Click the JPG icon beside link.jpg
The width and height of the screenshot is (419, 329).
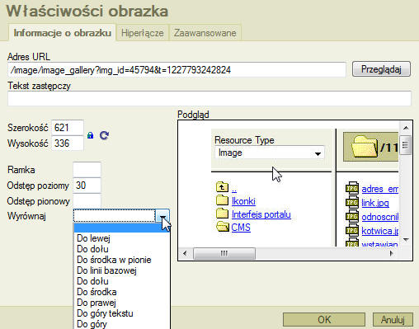tap(352, 202)
